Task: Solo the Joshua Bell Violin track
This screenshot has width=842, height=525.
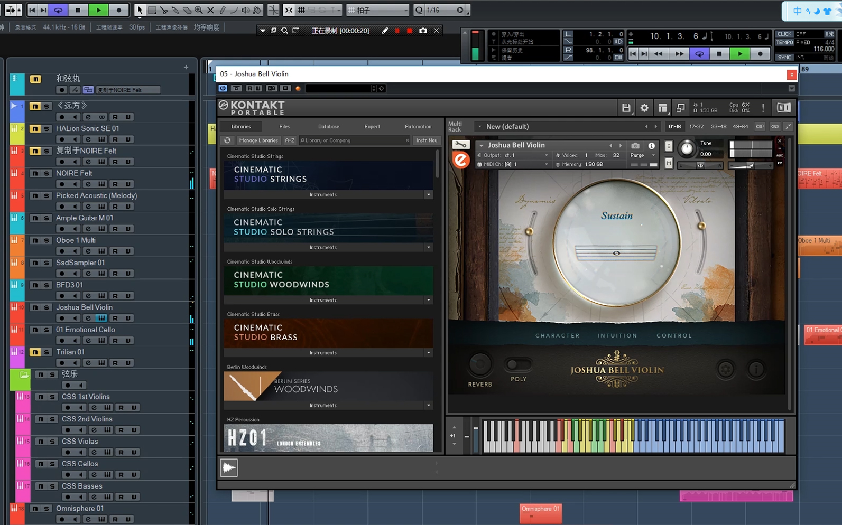Action: pyautogui.click(x=47, y=307)
